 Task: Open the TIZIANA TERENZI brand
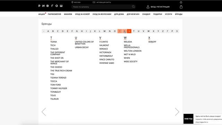pos(58,78)
